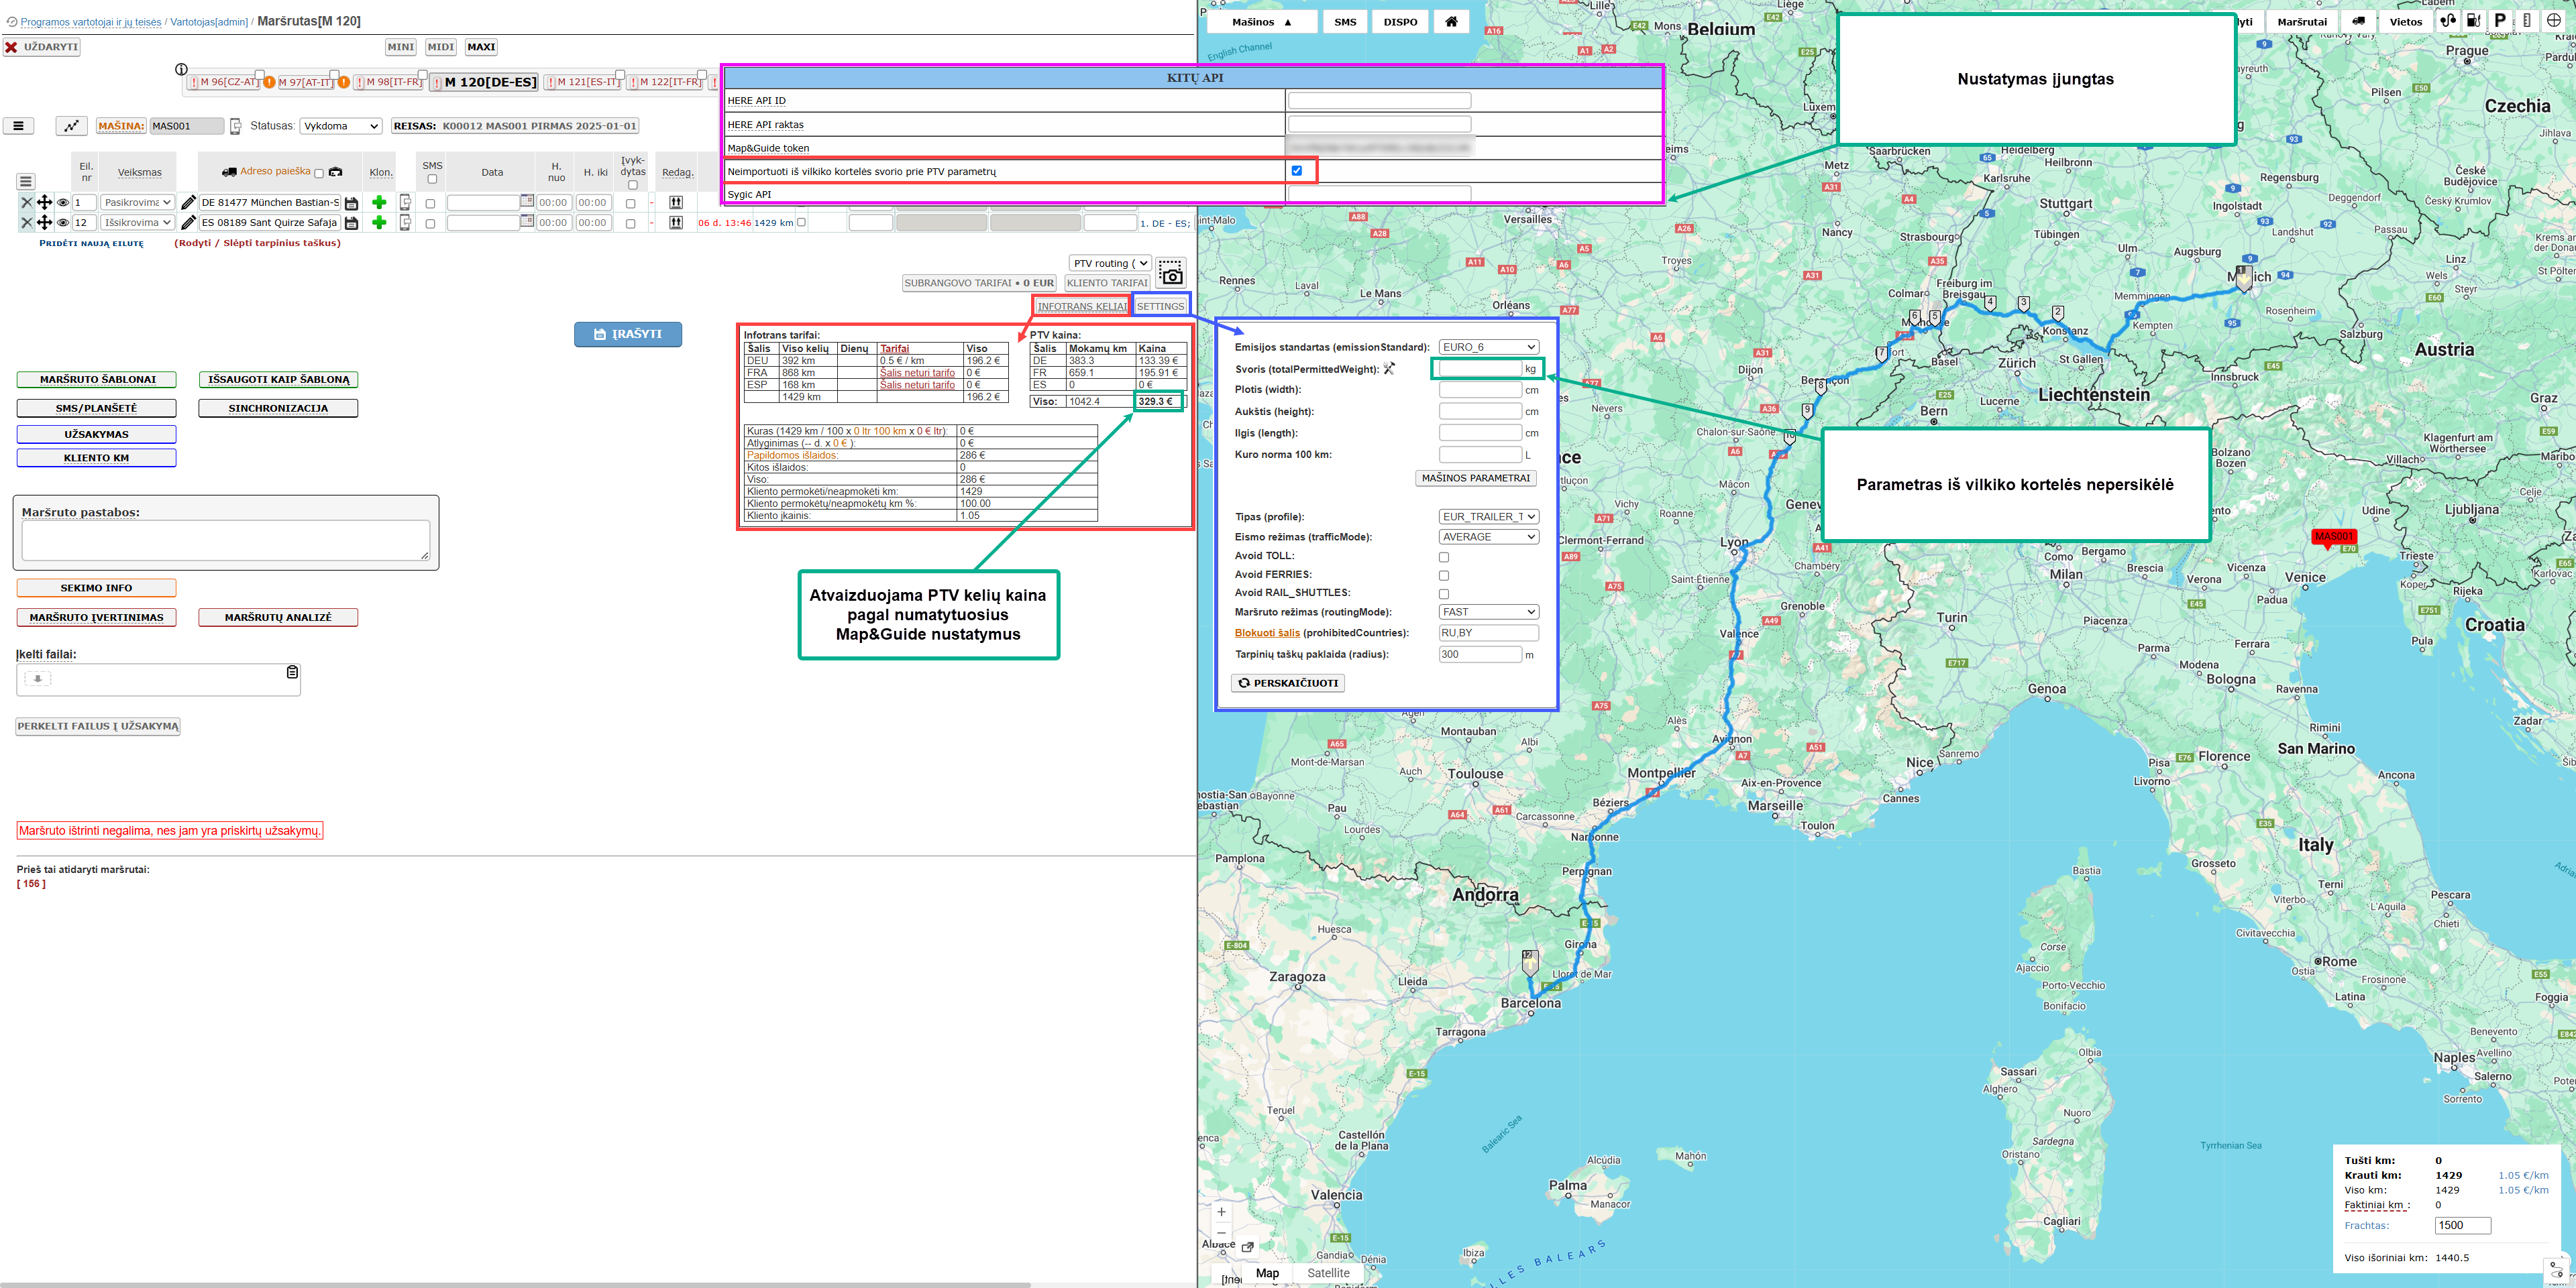Click the home icon on the map toolbar

click(1451, 21)
